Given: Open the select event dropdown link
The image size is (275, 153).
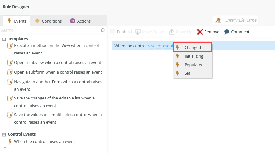Looking at the screenshot, I should 162,46.
